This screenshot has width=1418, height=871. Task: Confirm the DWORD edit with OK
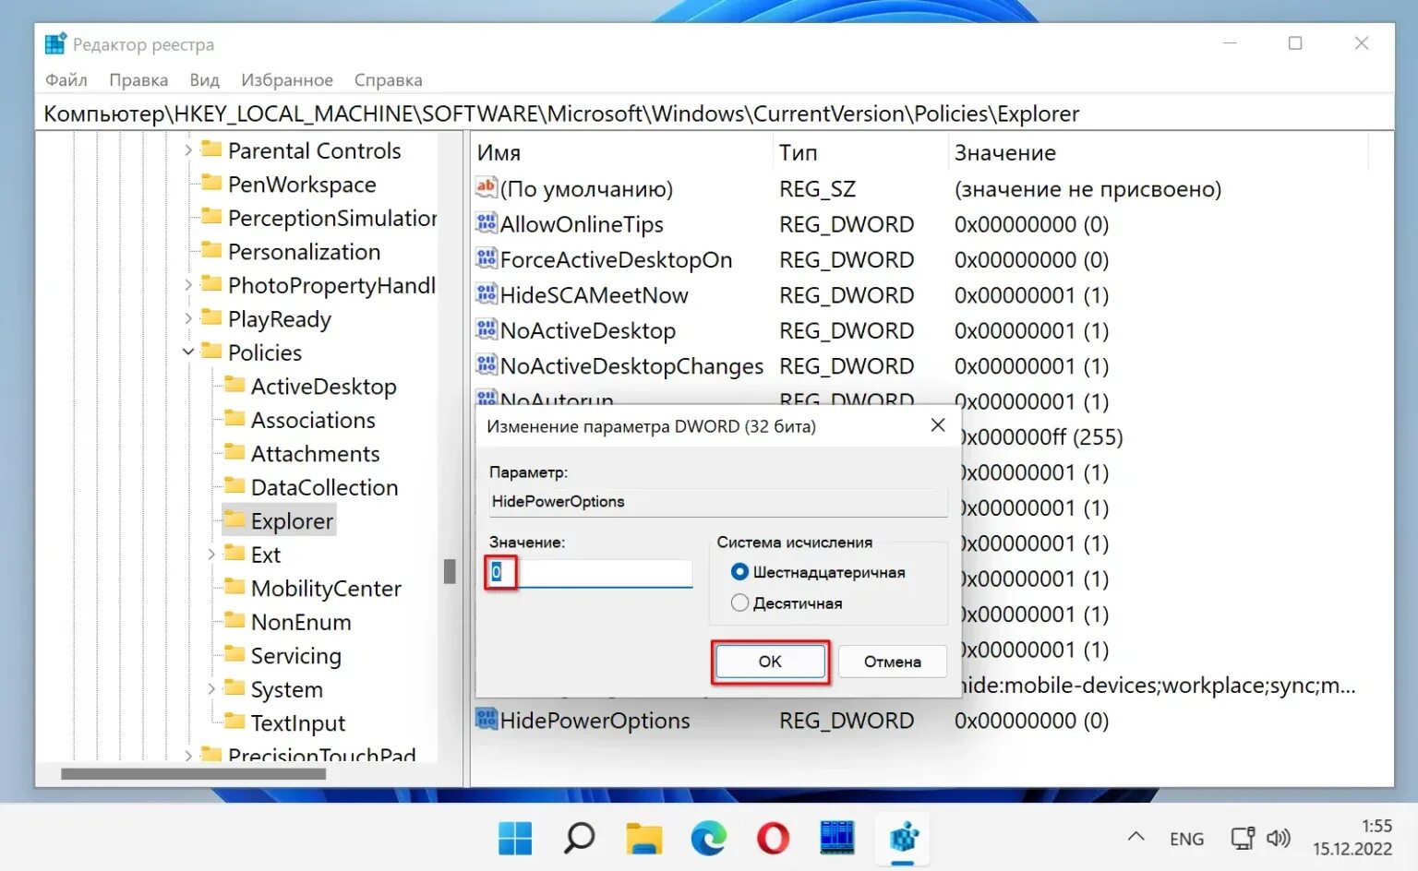pos(770,662)
